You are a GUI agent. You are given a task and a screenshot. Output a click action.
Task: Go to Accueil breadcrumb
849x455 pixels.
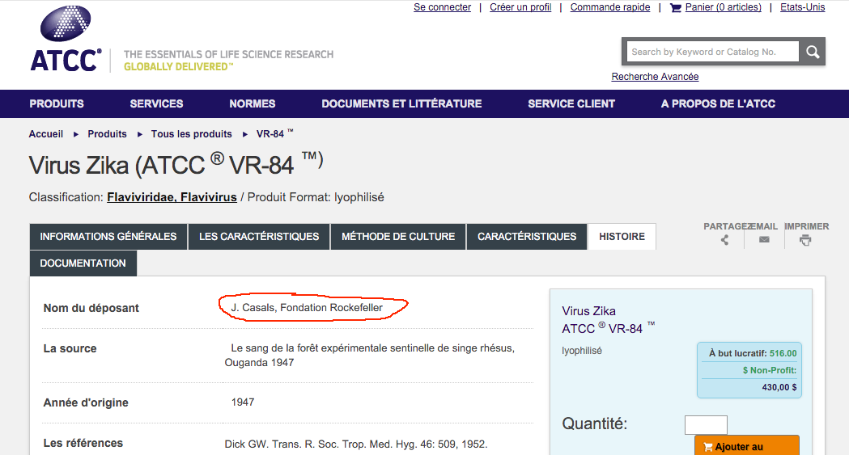pos(46,134)
